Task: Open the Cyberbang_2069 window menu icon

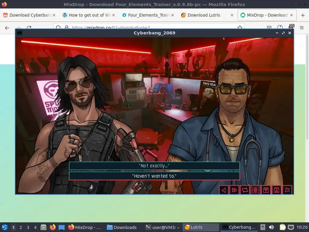Action: pos(19,33)
